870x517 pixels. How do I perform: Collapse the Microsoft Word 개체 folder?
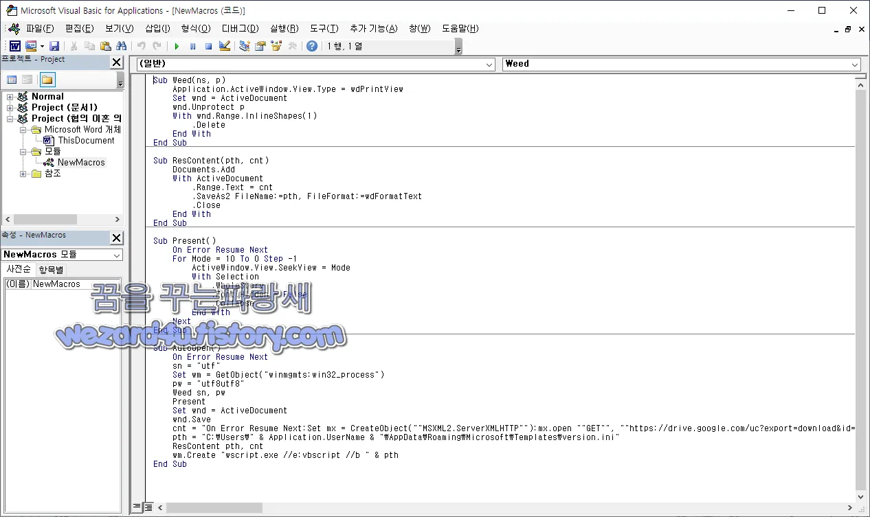23,130
